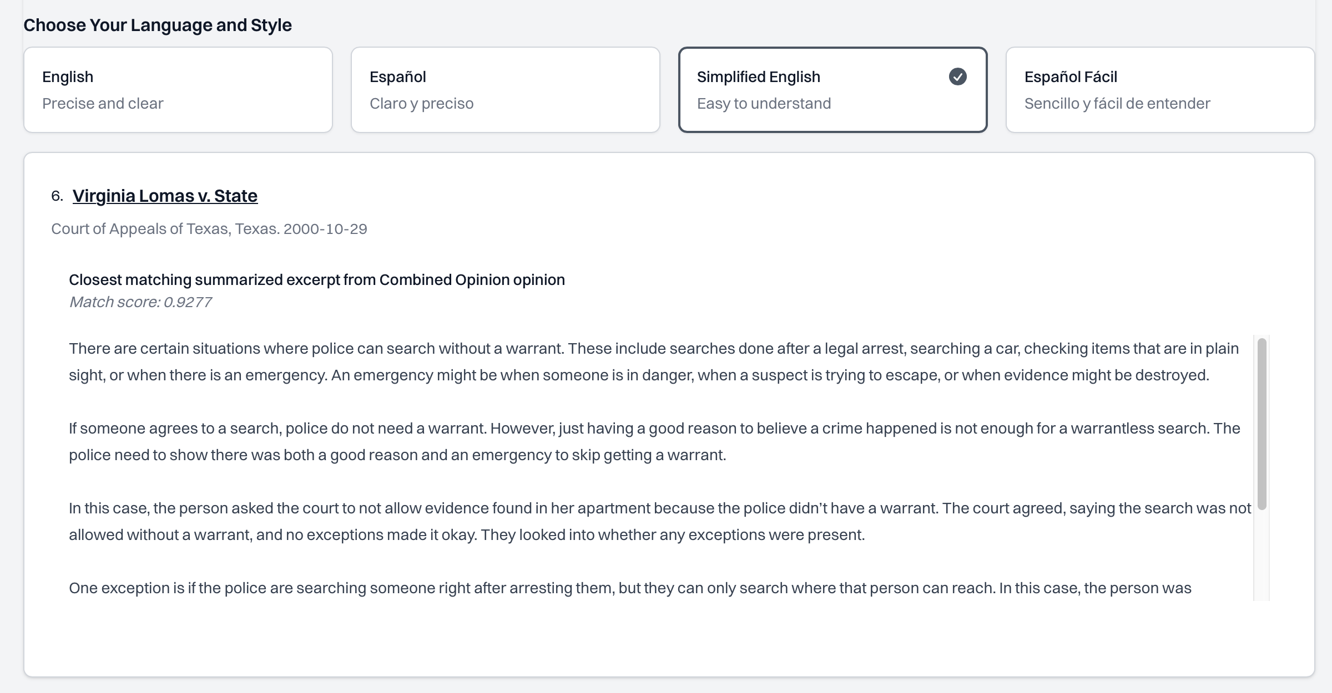Click the excerpt scrollbar thumb
The height and width of the screenshot is (693, 1332).
click(1262, 424)
